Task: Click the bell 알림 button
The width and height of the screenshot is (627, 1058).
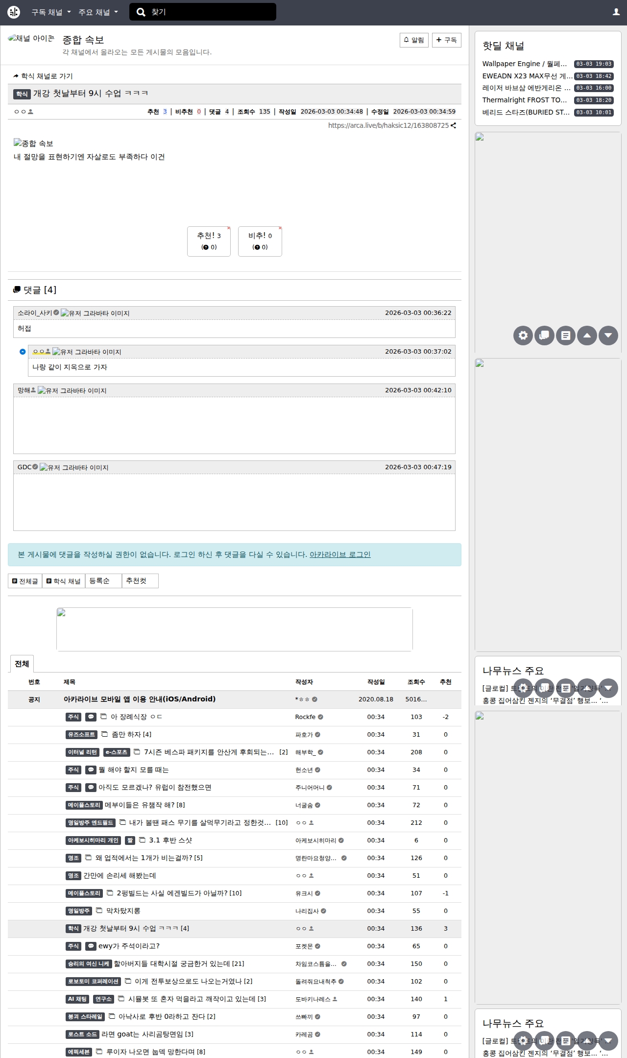Action: (x=414, y=40)
